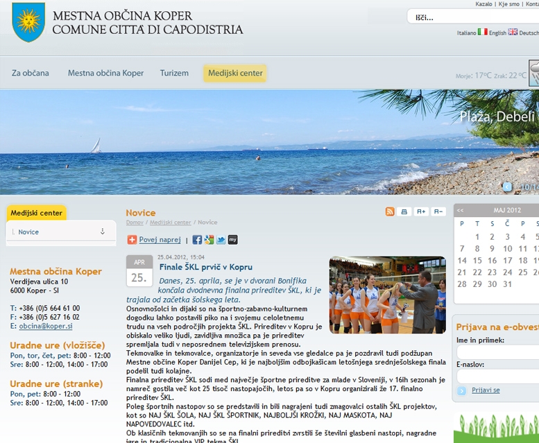Image resolution: width=539 pixels, height=443 pixels.
Task: Increase font size with A+ button
Action: coord(421,211)
